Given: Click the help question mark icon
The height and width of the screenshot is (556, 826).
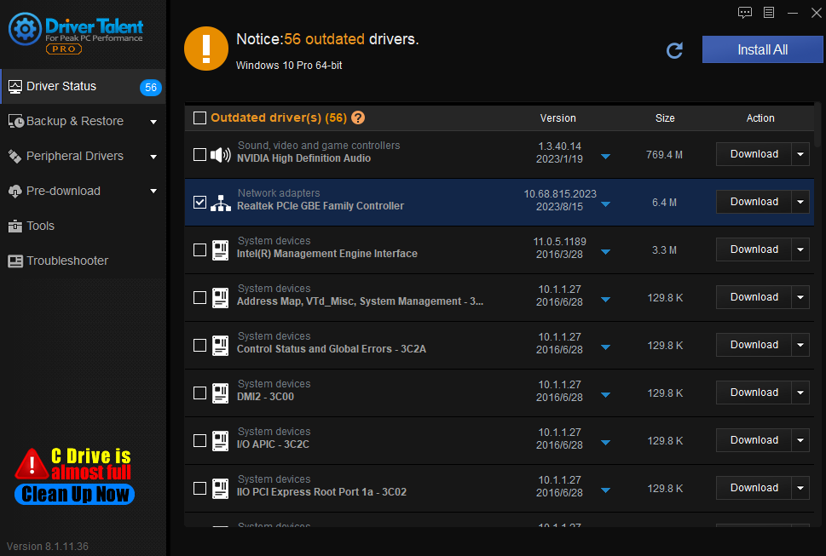Looking at the screenshot, I should pyautogui.click(x=358, y=118).
